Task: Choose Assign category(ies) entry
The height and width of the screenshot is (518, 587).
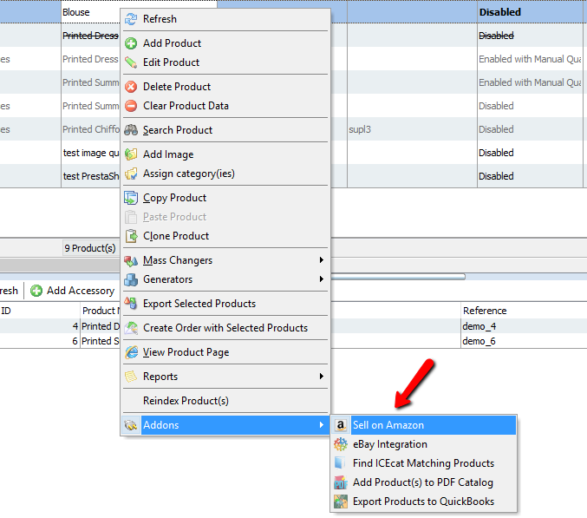Action: tap(225, 174)
